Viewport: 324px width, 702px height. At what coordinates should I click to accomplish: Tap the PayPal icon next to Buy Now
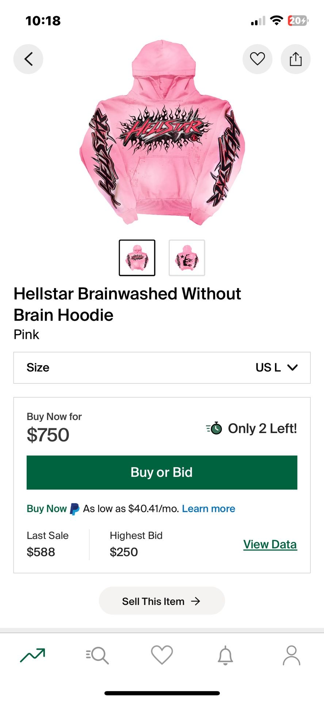tap(74, 508)
